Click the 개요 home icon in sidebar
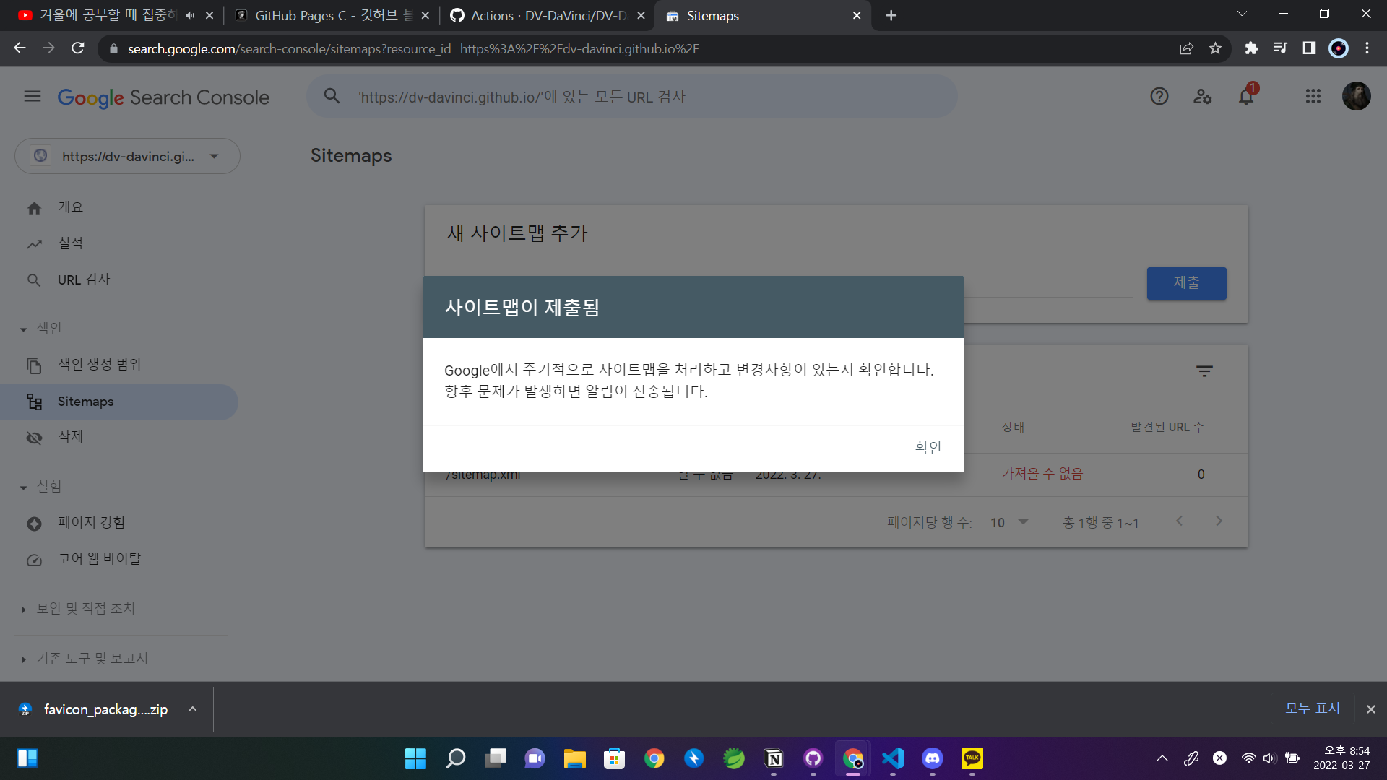 (34, 207)
